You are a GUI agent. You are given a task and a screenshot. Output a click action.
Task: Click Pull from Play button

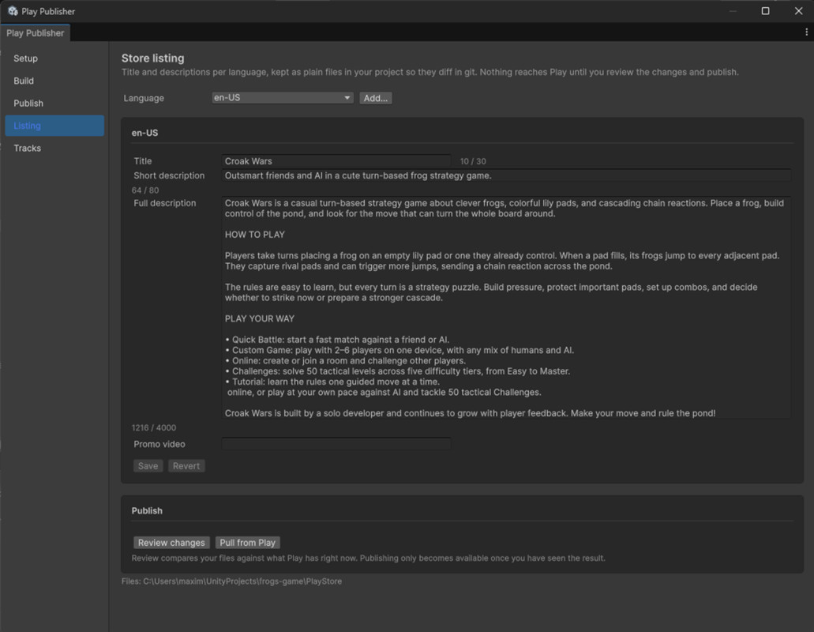tap(248, 543)
